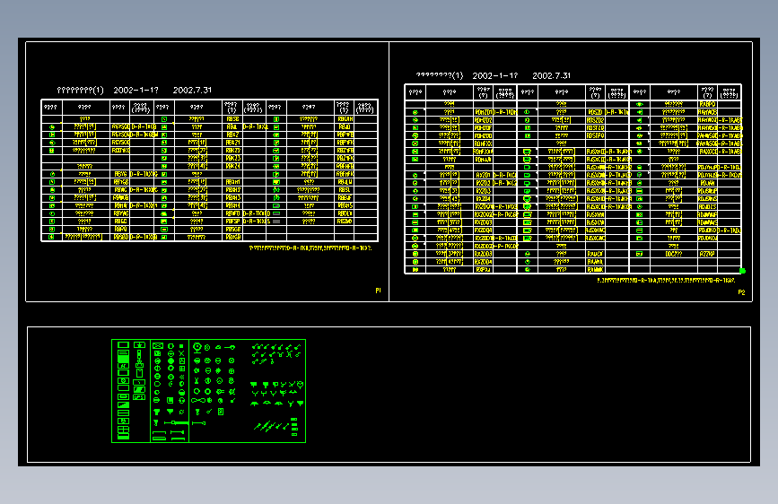Select the 2002-1-1? text above the P1 table

click(135, 90)
